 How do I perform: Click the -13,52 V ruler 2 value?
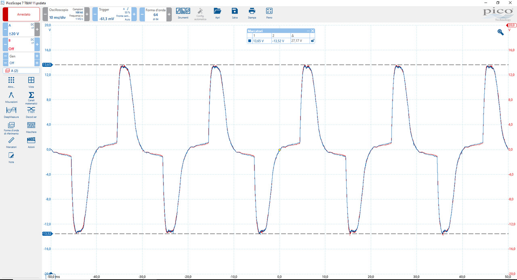(x=278, y=41)
